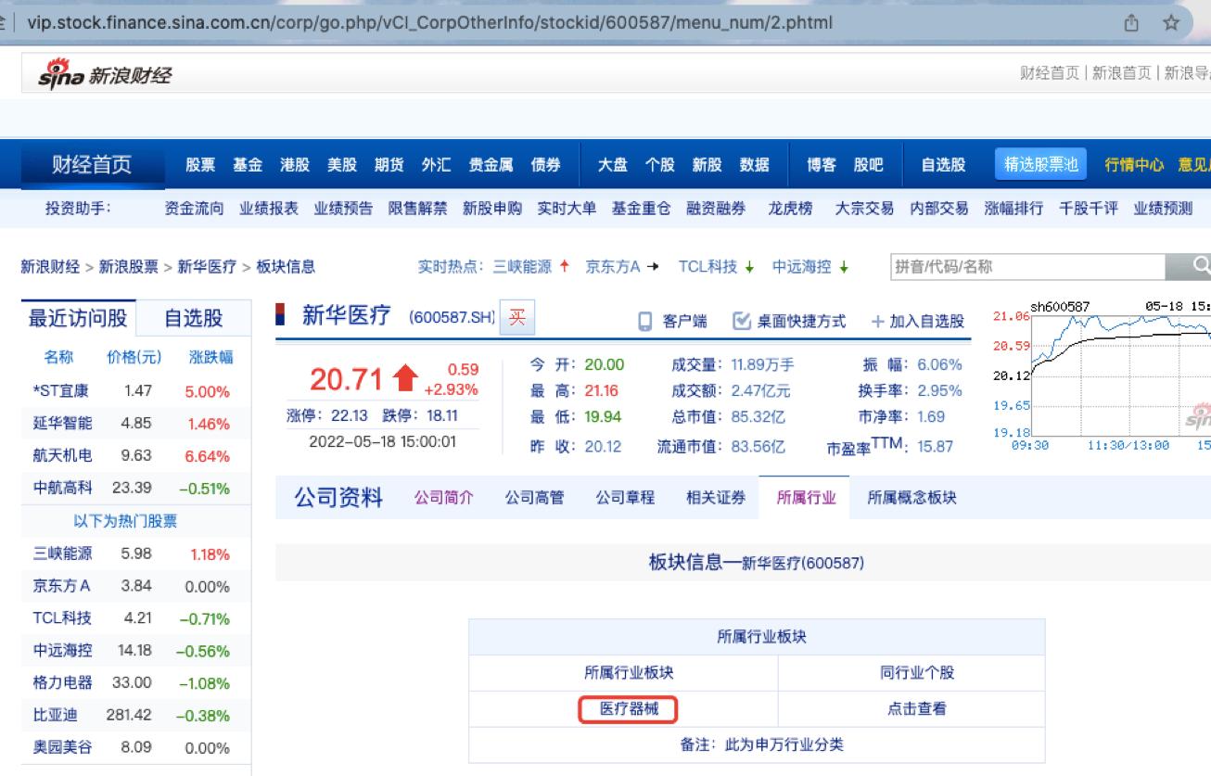The width and height of the screenshot is (1211, 776).
Task: Switch to the 公司简介 tab
Action: click(x=442, y=497)
